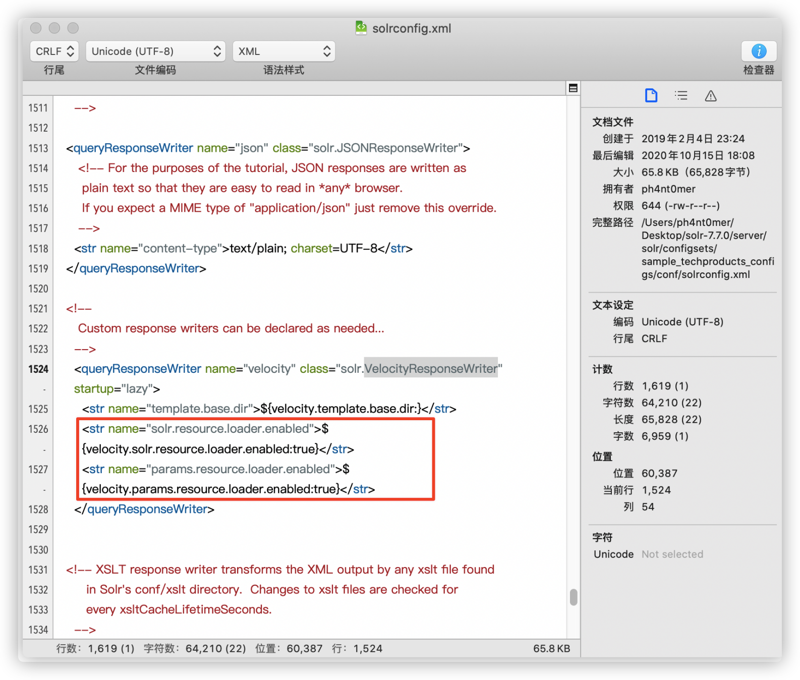Viewport: 800px width, 680px height.
Task: Open the CRLF line ending dropdown
Action: [x=54, y=51]
